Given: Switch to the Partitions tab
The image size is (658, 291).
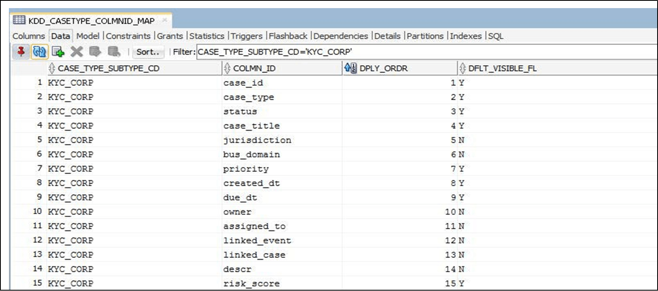Looking at the screenshot, I should pos(425,36).
